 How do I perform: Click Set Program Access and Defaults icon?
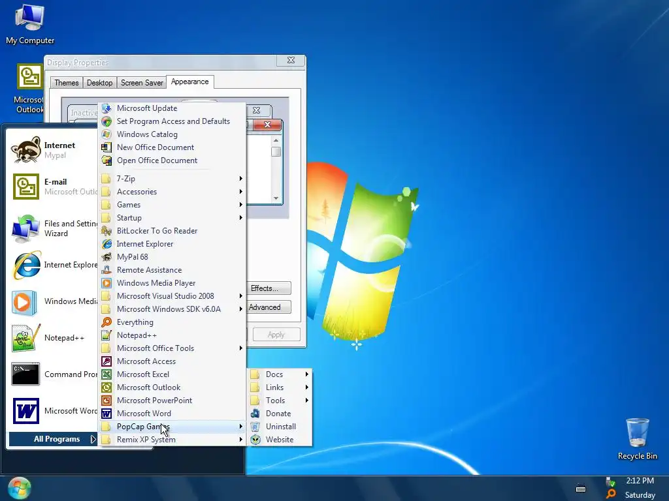[106, 121]
